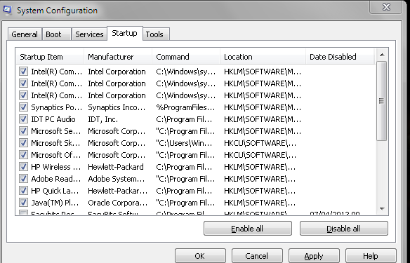
Task: Disable the Adobe Reader startup checkbox
Action: coord(24,178)
